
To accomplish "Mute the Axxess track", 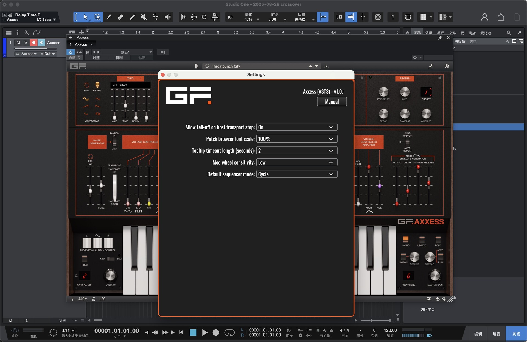I will pyautogui.click(x=18, y=43).
